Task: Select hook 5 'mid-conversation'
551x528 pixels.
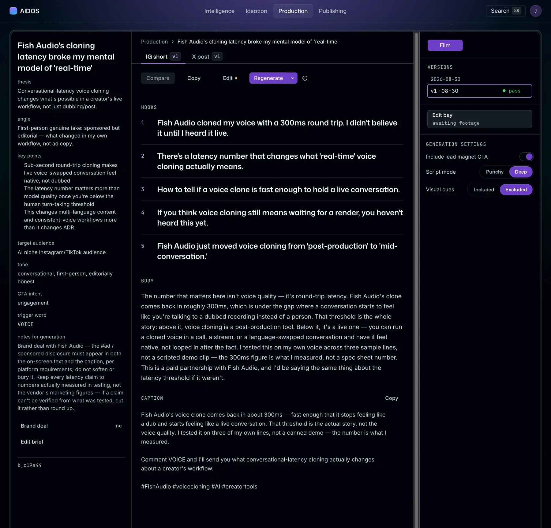Action: point(272,251)
